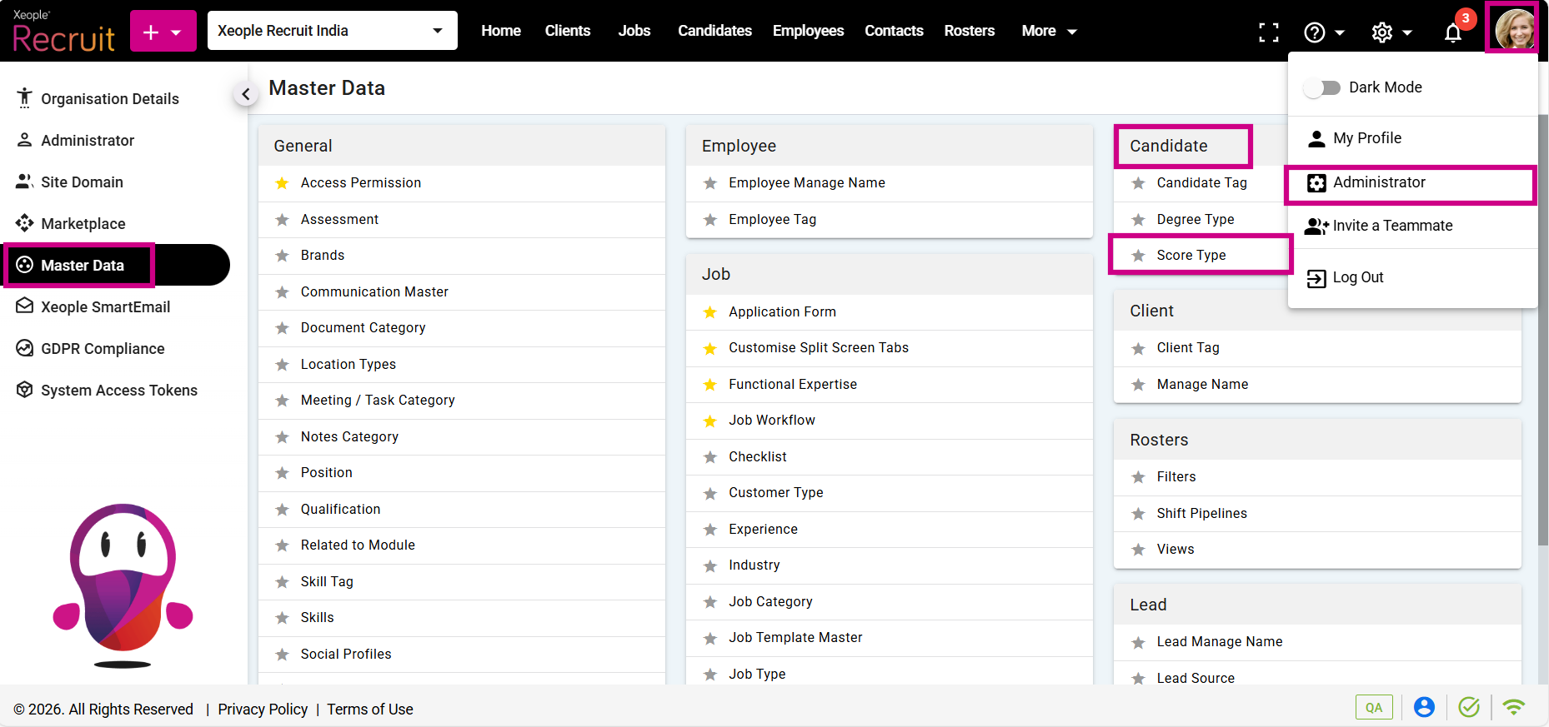Click the blue user icon in footer
This screenshot has height=727, width=1549.
pos(1424,707)
